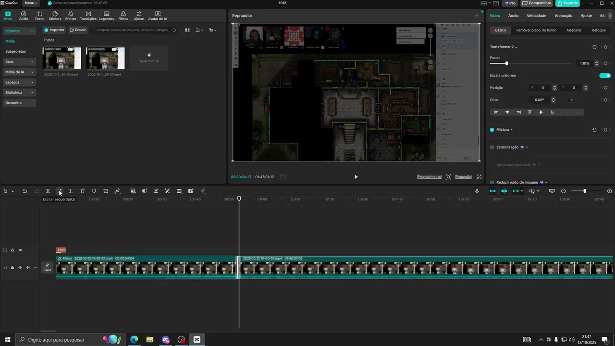The width and height of the screenshot is (615, 346).
Task: Hide the video track with eye icon
Action: pos(20,268)
